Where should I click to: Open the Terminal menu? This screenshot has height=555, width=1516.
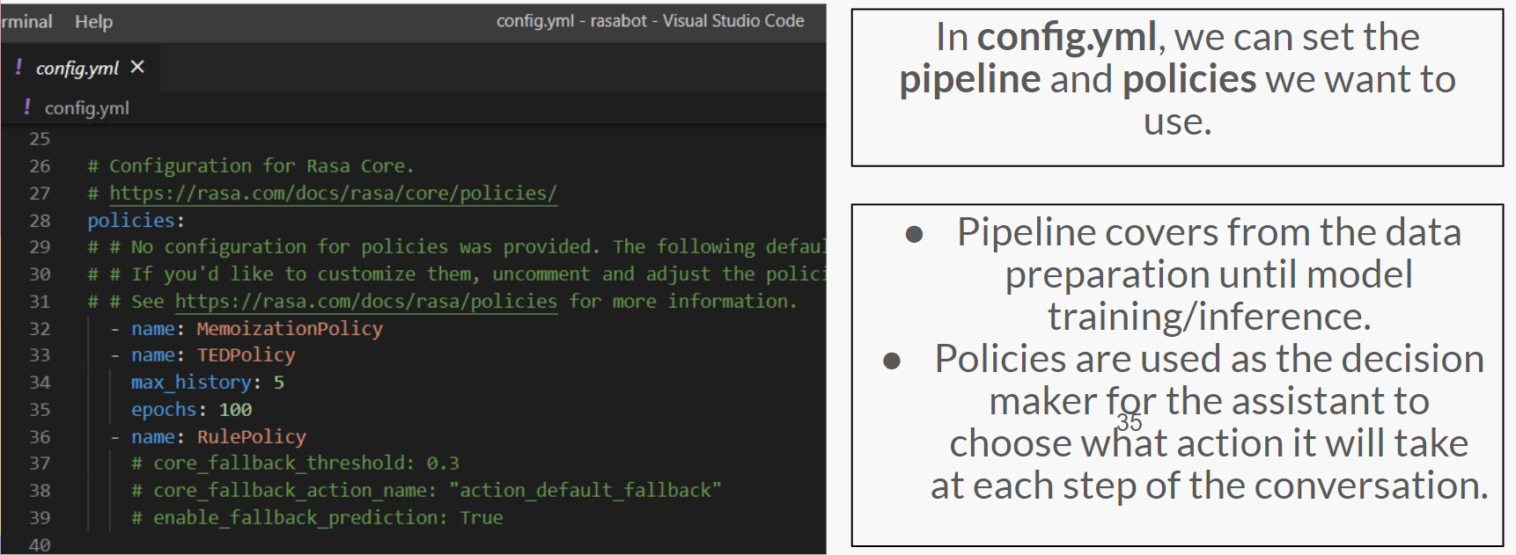pos(26,21)
